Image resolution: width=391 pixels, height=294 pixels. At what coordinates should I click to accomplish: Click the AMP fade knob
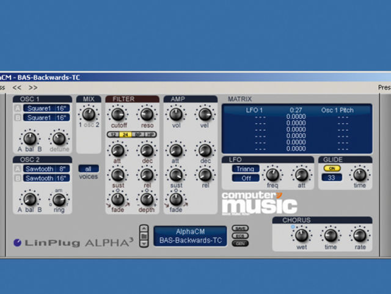176,199
